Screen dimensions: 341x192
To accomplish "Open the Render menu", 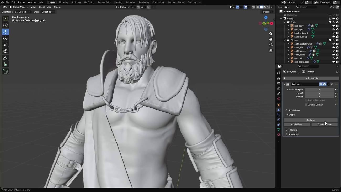I will pyautogui.click(x=22, y=2).
